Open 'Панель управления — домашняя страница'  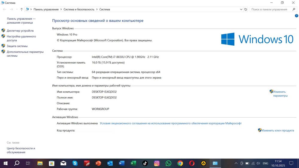[21, 21]
